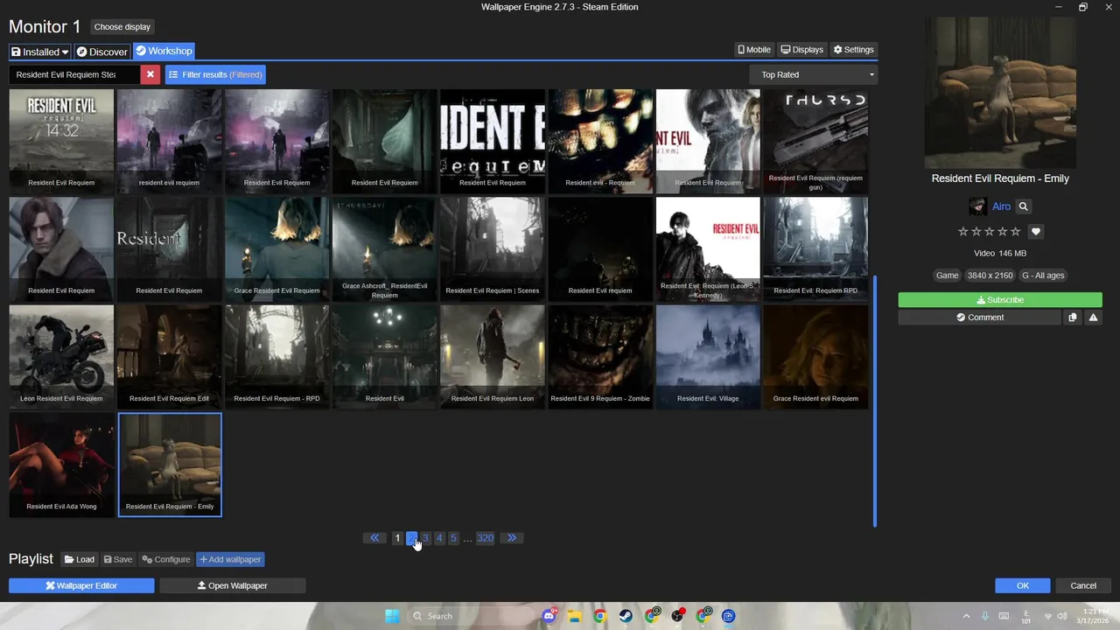This screenshot has width=1120, height=630.
Task: Go to results page 1
Action: [x=397, y=538]
